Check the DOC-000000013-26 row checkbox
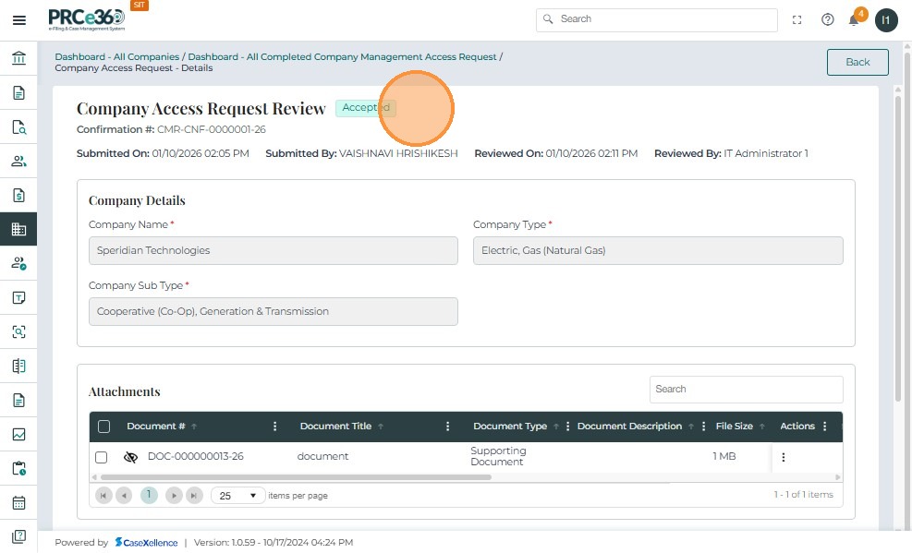912x553 pixels. [102, 457]
